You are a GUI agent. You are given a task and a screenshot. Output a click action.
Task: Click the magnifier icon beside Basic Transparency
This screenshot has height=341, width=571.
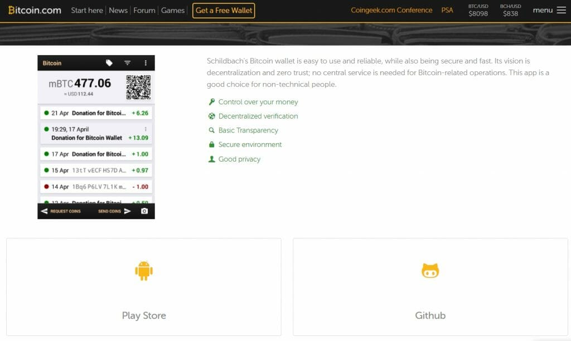pyautogui.click(x=211, y=130)
